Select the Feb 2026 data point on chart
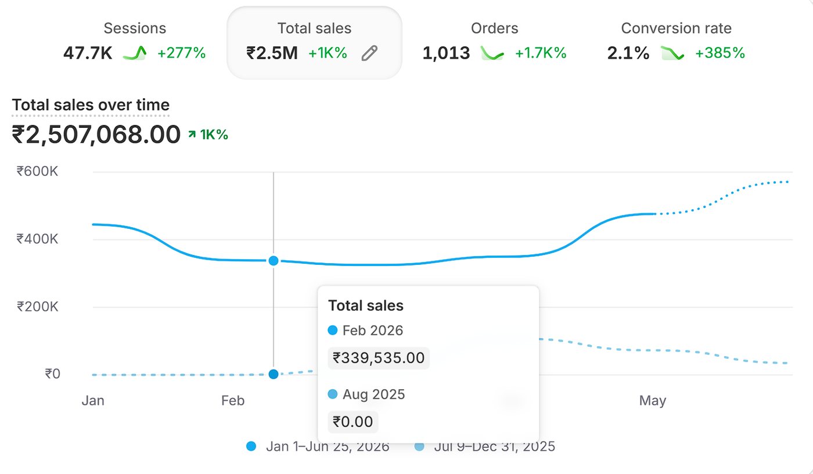This screenshot has width=813, height=474. point(274,261)
